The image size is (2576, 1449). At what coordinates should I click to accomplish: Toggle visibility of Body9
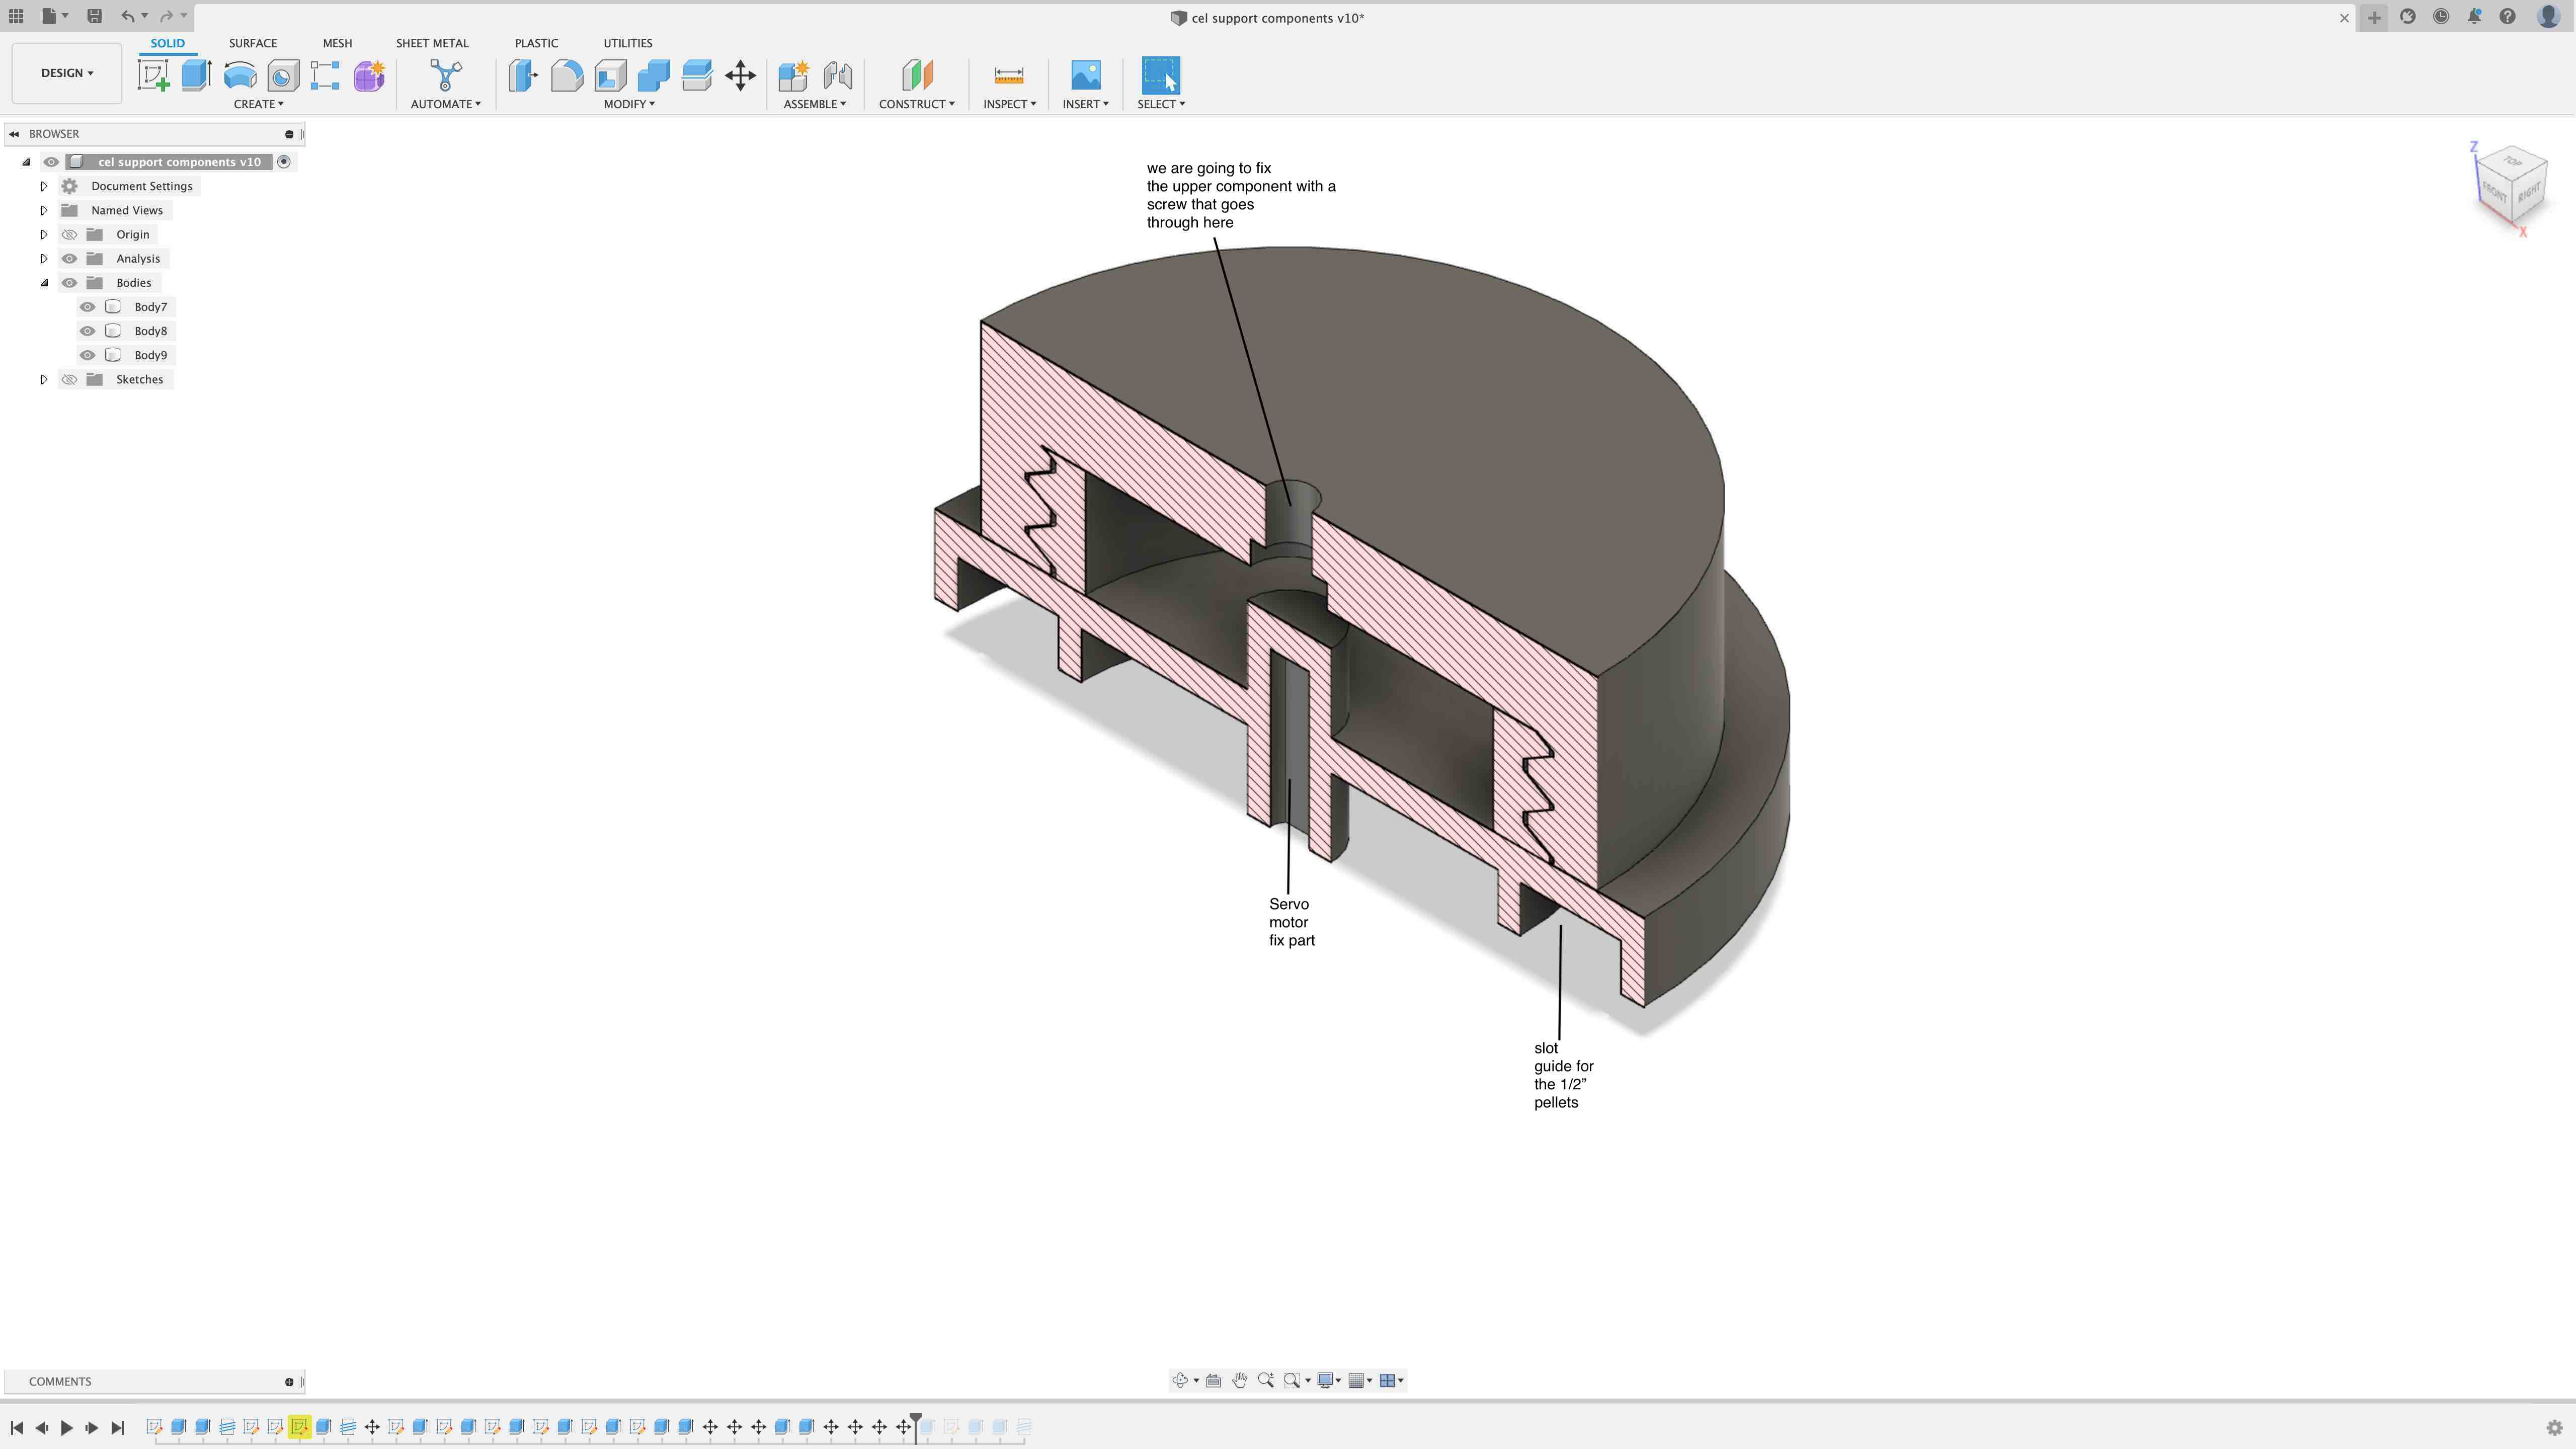[x=88, y=355]
